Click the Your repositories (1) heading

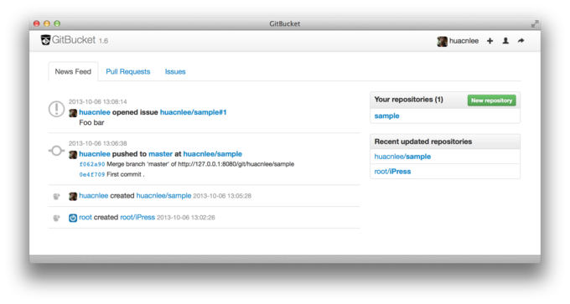point(408,100)
